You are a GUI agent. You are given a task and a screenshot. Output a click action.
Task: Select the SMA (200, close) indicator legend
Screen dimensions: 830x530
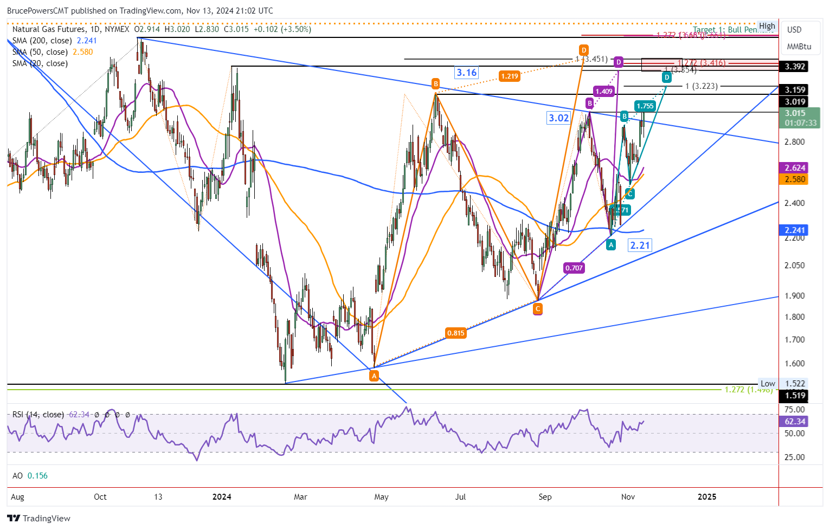point(55,41)
